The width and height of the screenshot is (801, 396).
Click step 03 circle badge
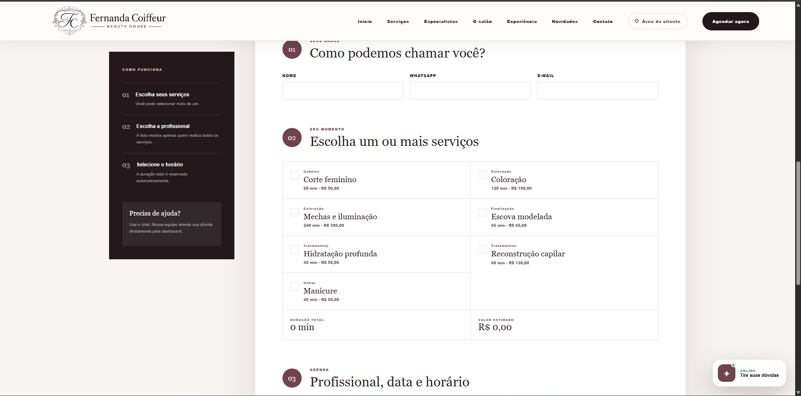pyautogui.click(x=292, y=378)
